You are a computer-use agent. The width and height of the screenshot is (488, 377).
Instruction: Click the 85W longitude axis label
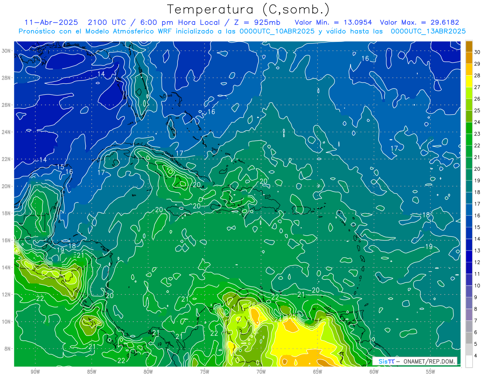tap(91, 372)
